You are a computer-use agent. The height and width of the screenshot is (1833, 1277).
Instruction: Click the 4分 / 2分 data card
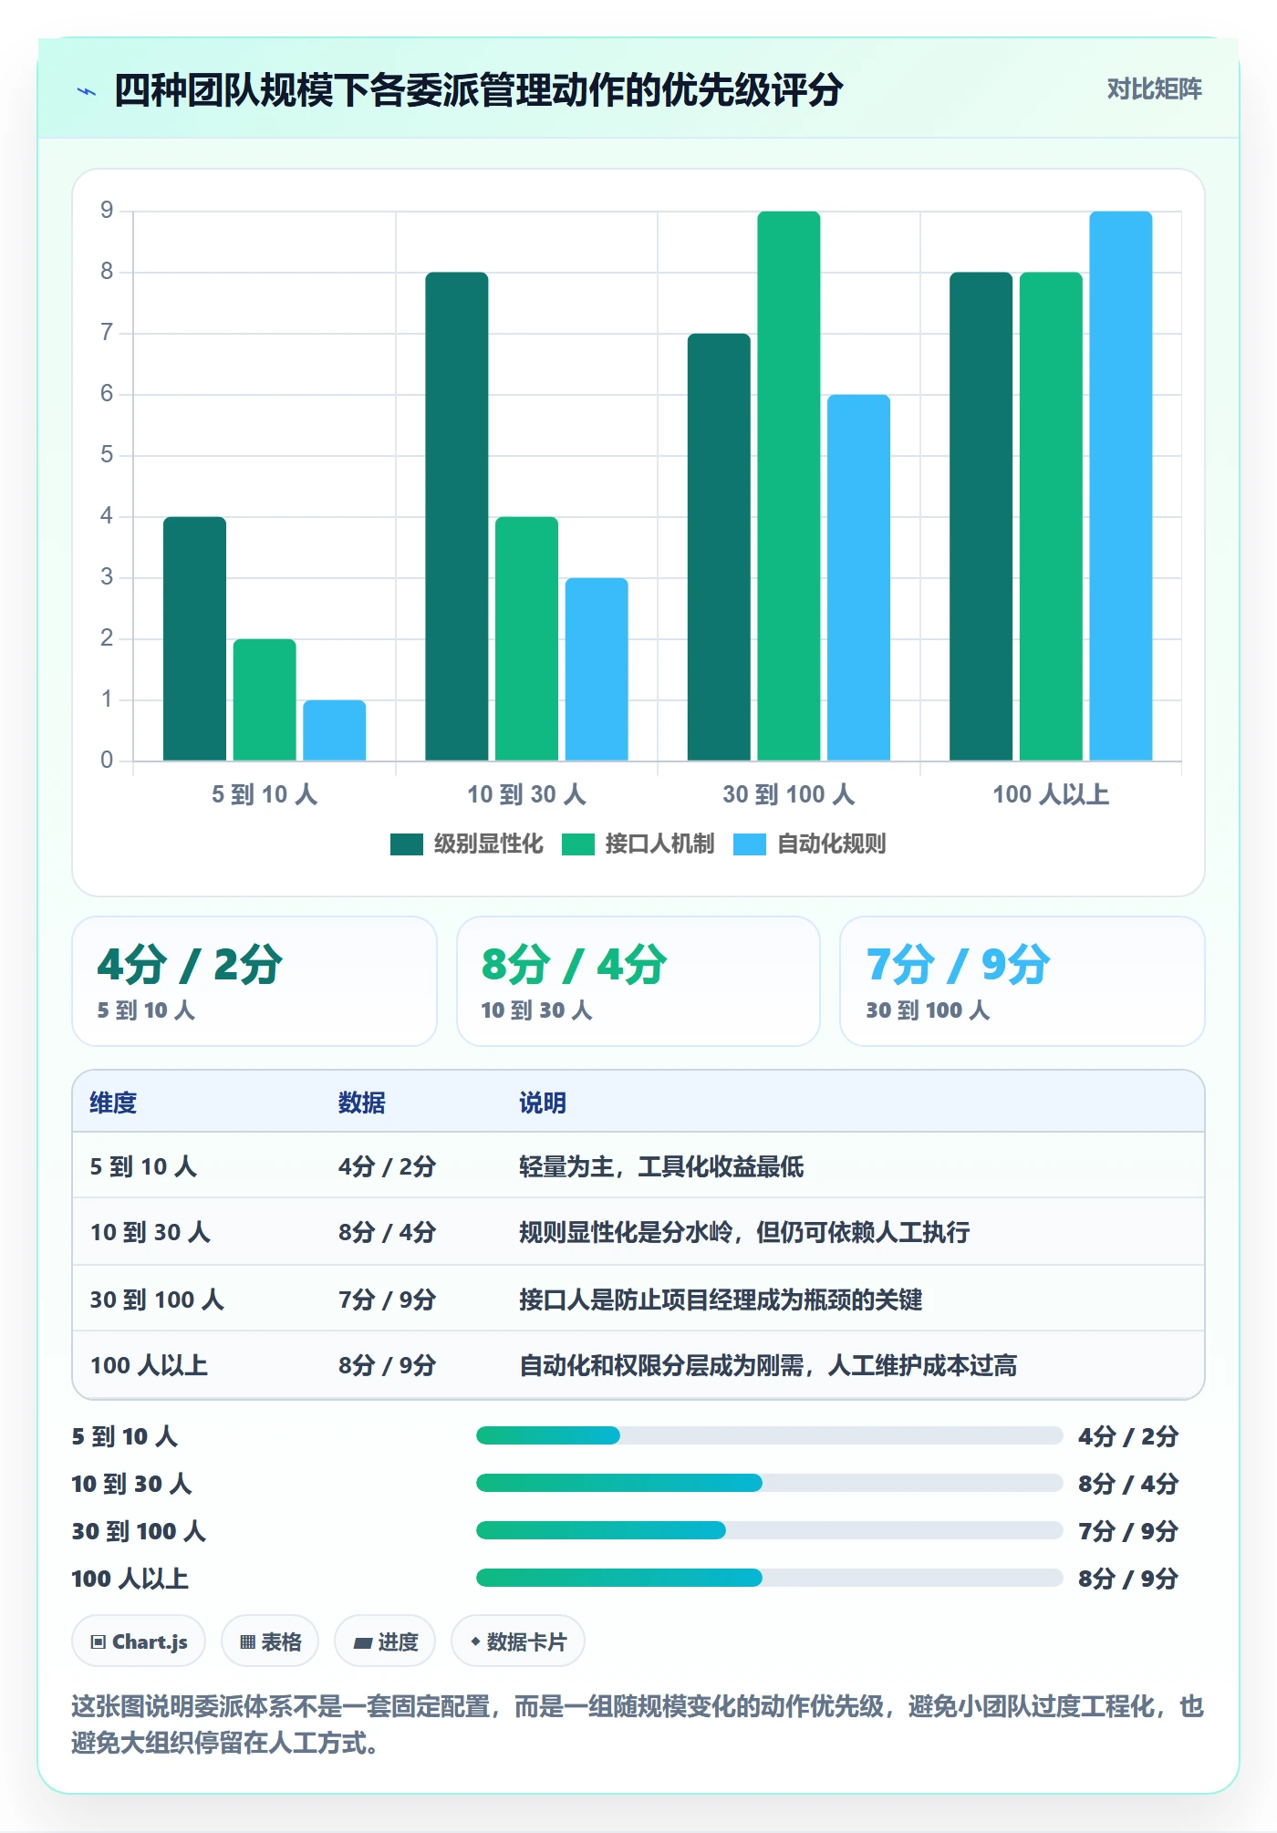254,981
